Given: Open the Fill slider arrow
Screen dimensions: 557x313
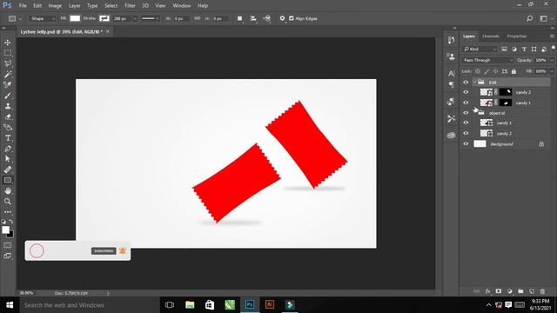Looking at the screenshot, I should coord(552,71).
